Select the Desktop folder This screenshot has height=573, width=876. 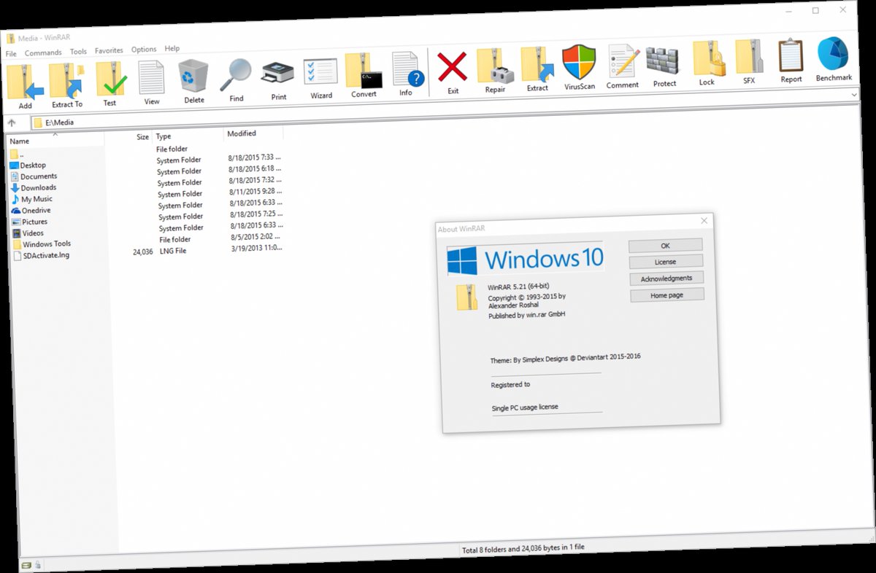pos(28,165)
